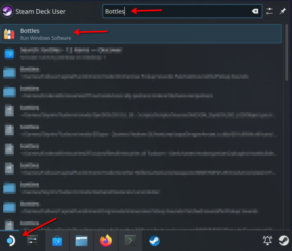Click the Steam Deck User avatar
Image resolution: width=292 pixels, height=251 pixels.
click(x=7, y=11)
